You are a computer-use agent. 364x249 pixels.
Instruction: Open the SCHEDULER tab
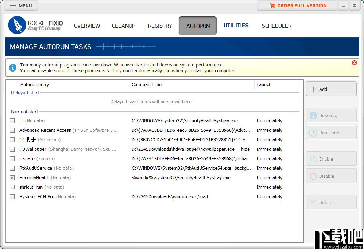point(276,26)
